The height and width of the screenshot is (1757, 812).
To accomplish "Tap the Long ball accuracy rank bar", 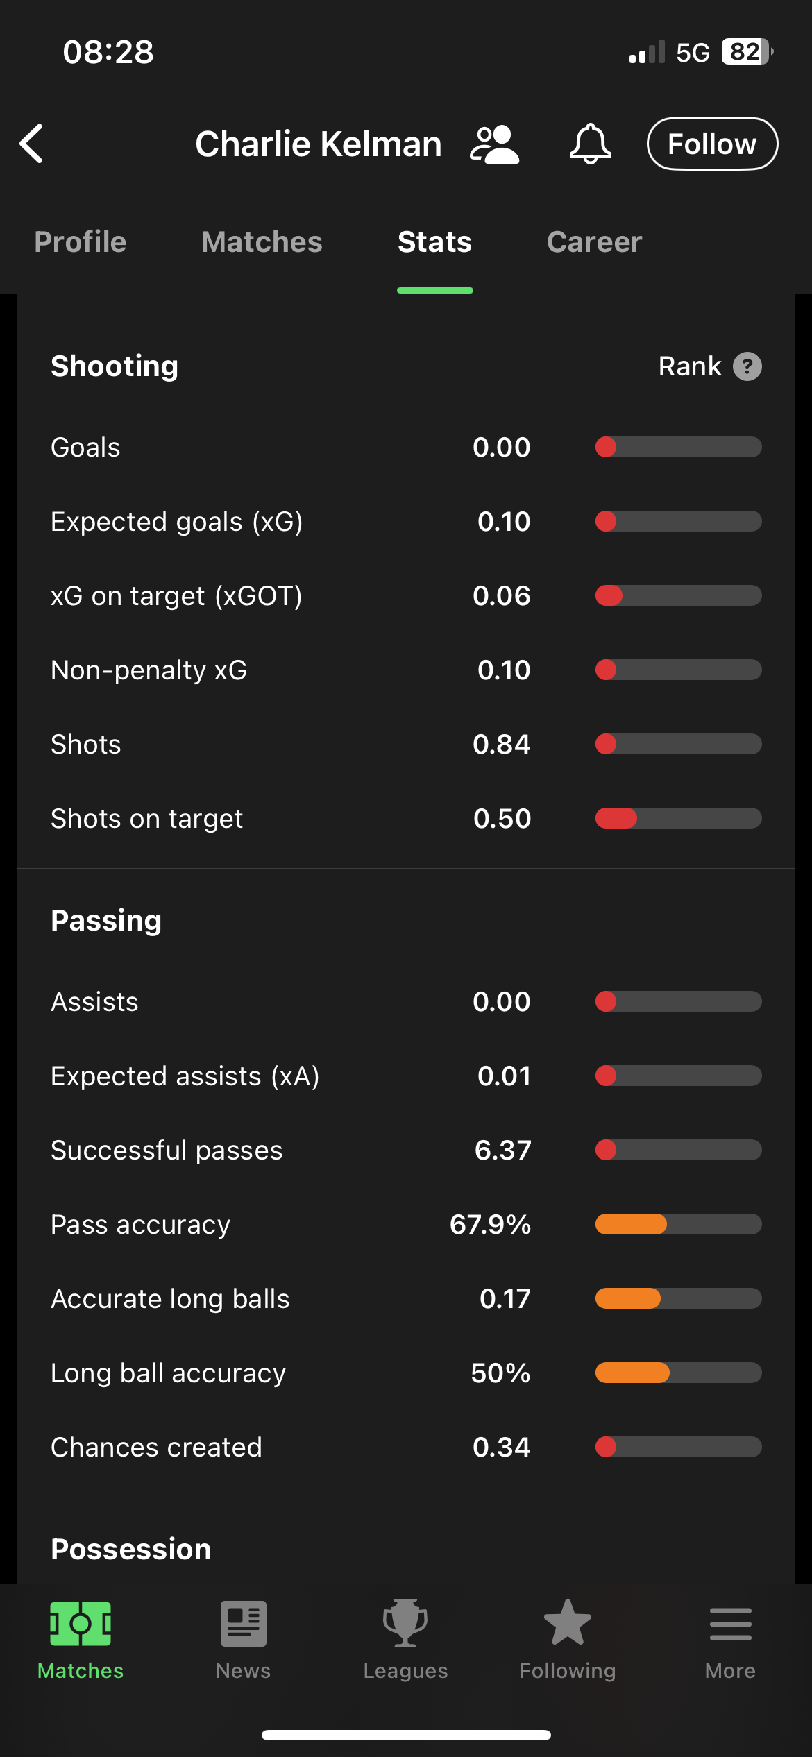I will 678,1373.
